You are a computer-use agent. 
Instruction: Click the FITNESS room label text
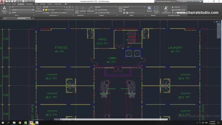(61, 48)
